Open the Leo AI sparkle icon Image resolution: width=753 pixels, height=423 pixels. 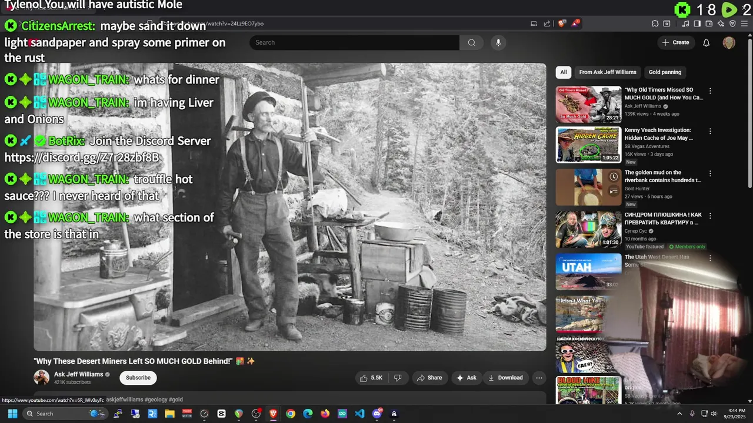click(x=721, y=23)
